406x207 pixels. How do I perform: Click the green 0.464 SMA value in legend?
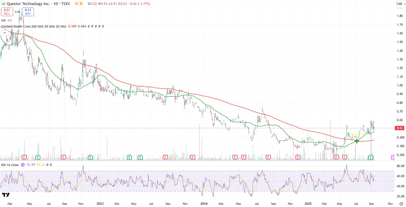point(82,26)
